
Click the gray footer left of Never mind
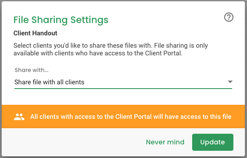click(x=72, y=142)
